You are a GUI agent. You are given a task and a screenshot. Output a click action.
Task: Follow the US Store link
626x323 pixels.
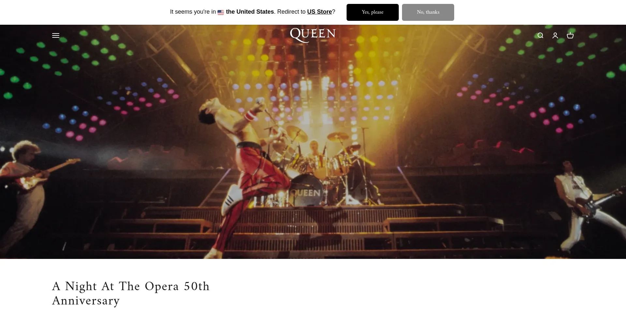[x=320, y=12]
